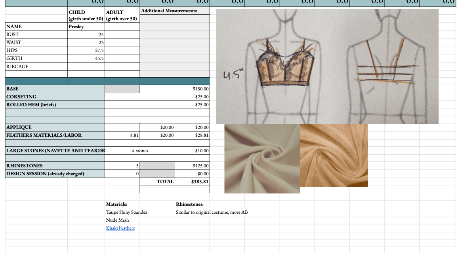Select the costume sketch image
Screen dimensions: 458x253
click(x=327, y=66)
